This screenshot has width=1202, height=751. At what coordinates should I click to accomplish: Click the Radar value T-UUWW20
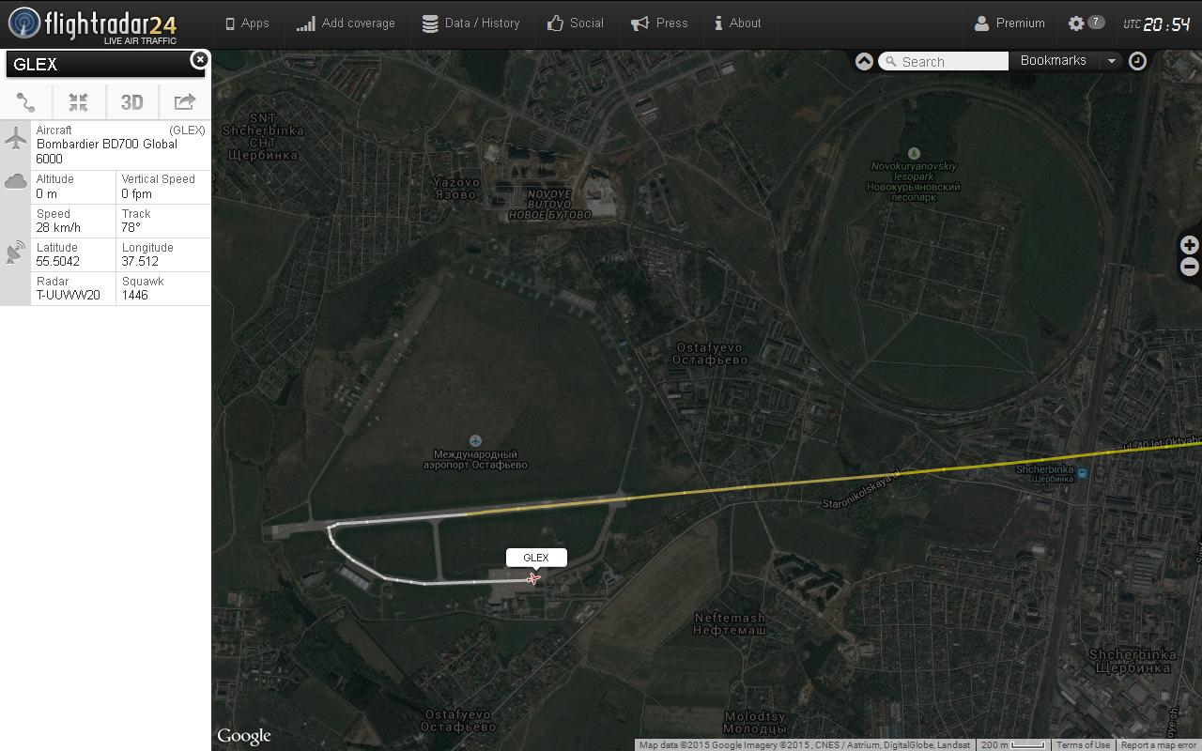click(x=69, y=295)
